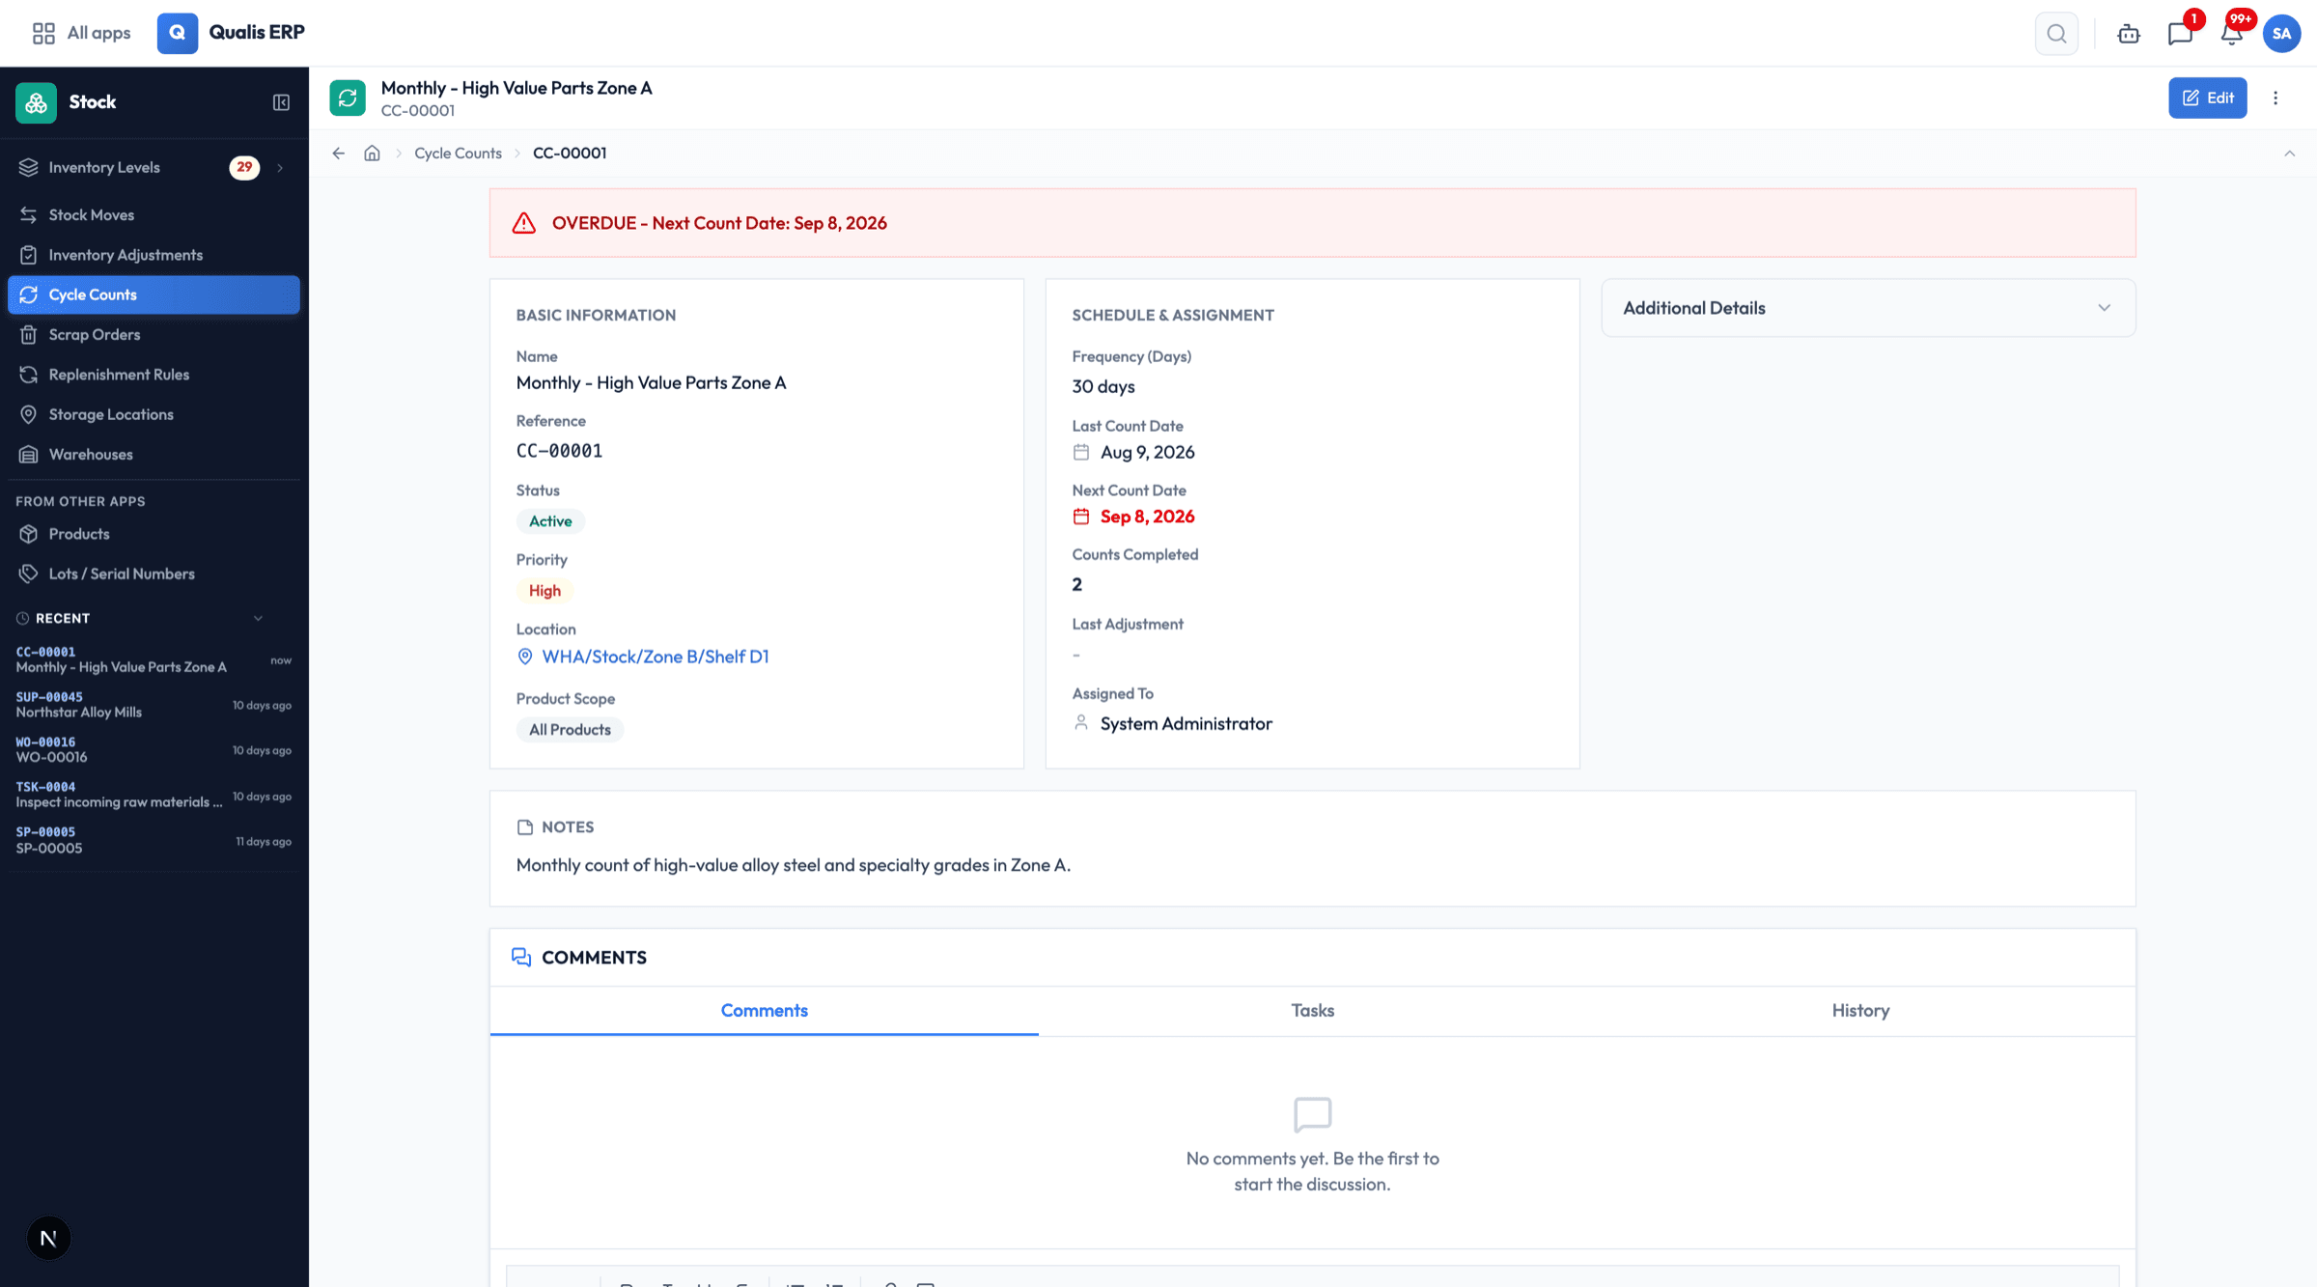
Task: Open the notifications bell icon
Action: click(2231, 34)
